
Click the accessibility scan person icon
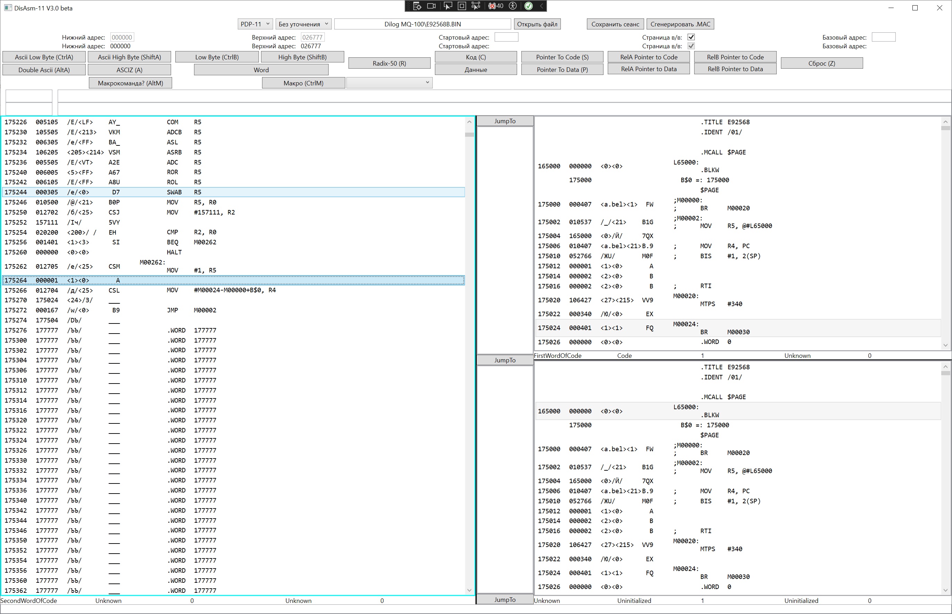tap(513, 6)
